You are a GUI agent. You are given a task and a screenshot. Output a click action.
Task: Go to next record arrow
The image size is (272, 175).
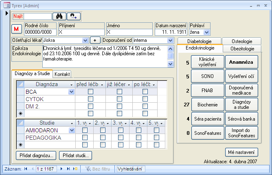61,169
